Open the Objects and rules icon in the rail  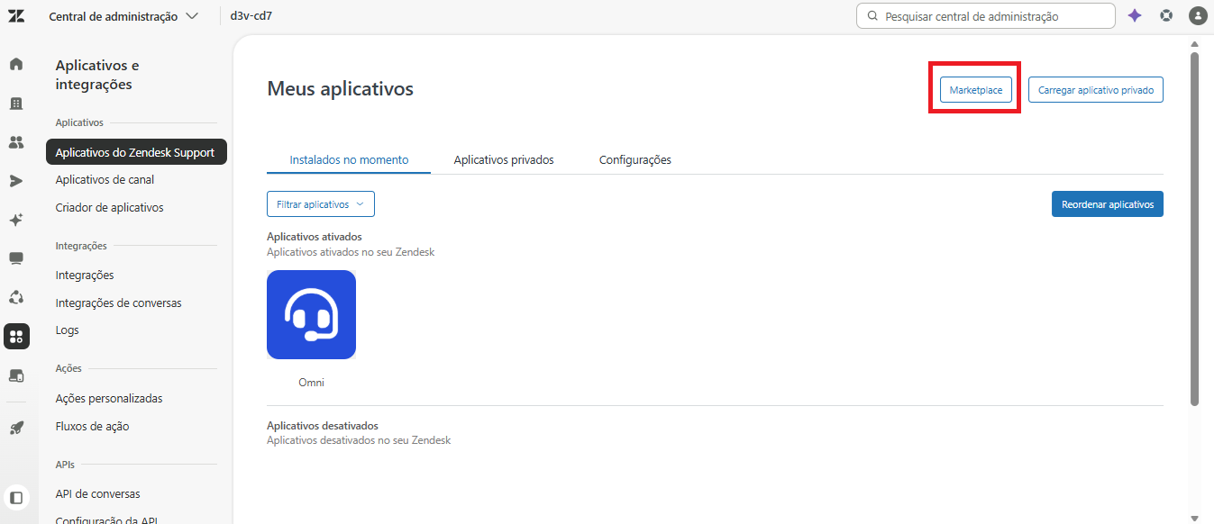pyautogui.click(x=16, y=297)
